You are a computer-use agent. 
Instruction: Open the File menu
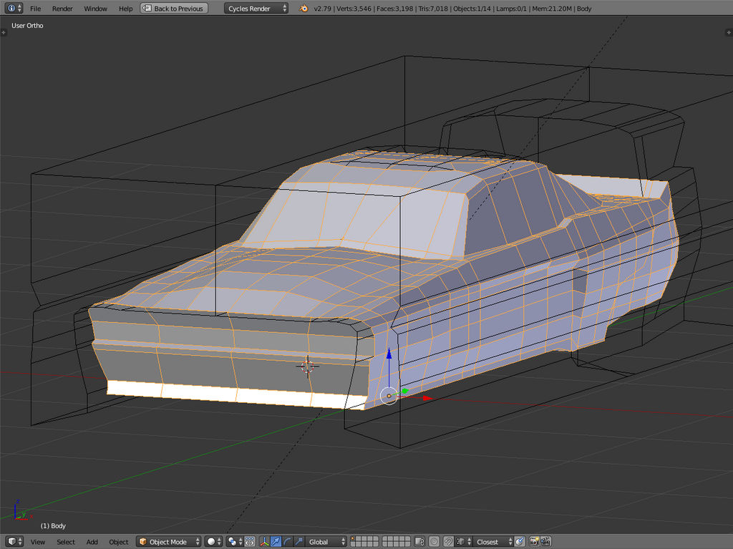35,9
